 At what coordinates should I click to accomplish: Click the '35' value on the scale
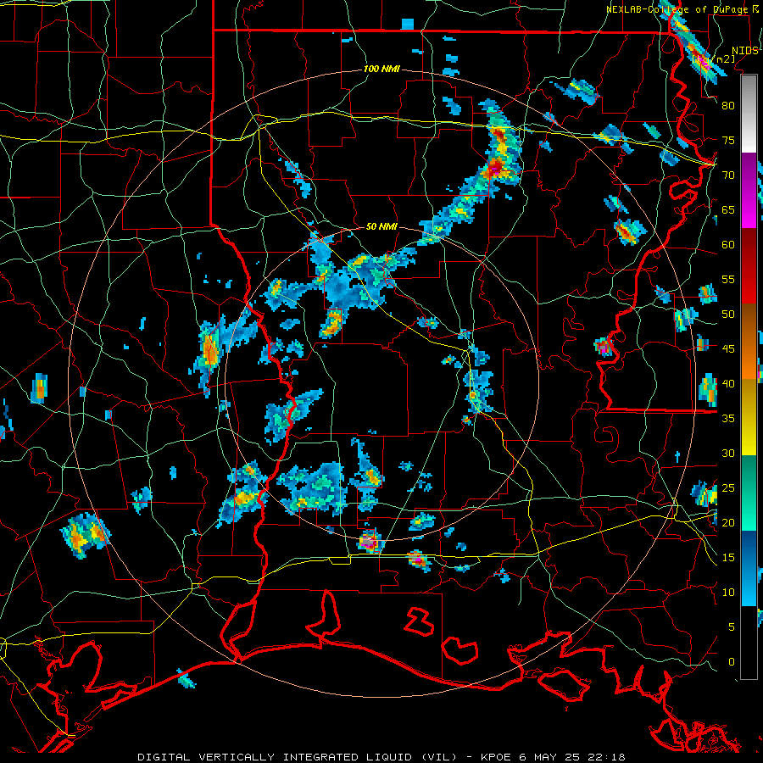point(728,419)
